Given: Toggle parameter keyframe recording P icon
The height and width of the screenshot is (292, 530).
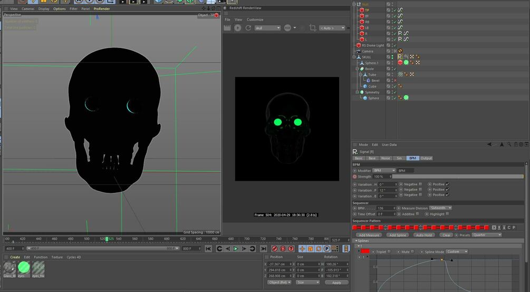Looking at the screenshot, I should pyautogui.click(x=326, y=249).
